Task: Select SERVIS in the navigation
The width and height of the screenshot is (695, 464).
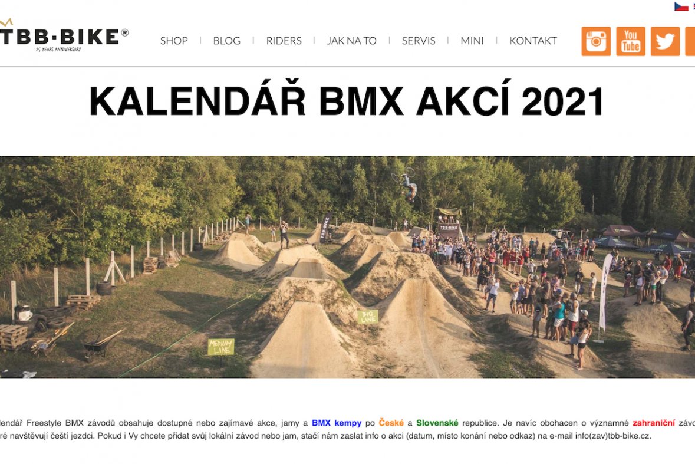Action: (x=419, y=41)
